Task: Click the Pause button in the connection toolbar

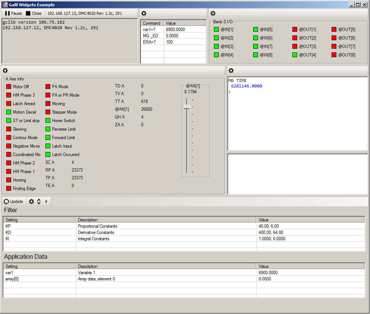Action: click(14, 13)
